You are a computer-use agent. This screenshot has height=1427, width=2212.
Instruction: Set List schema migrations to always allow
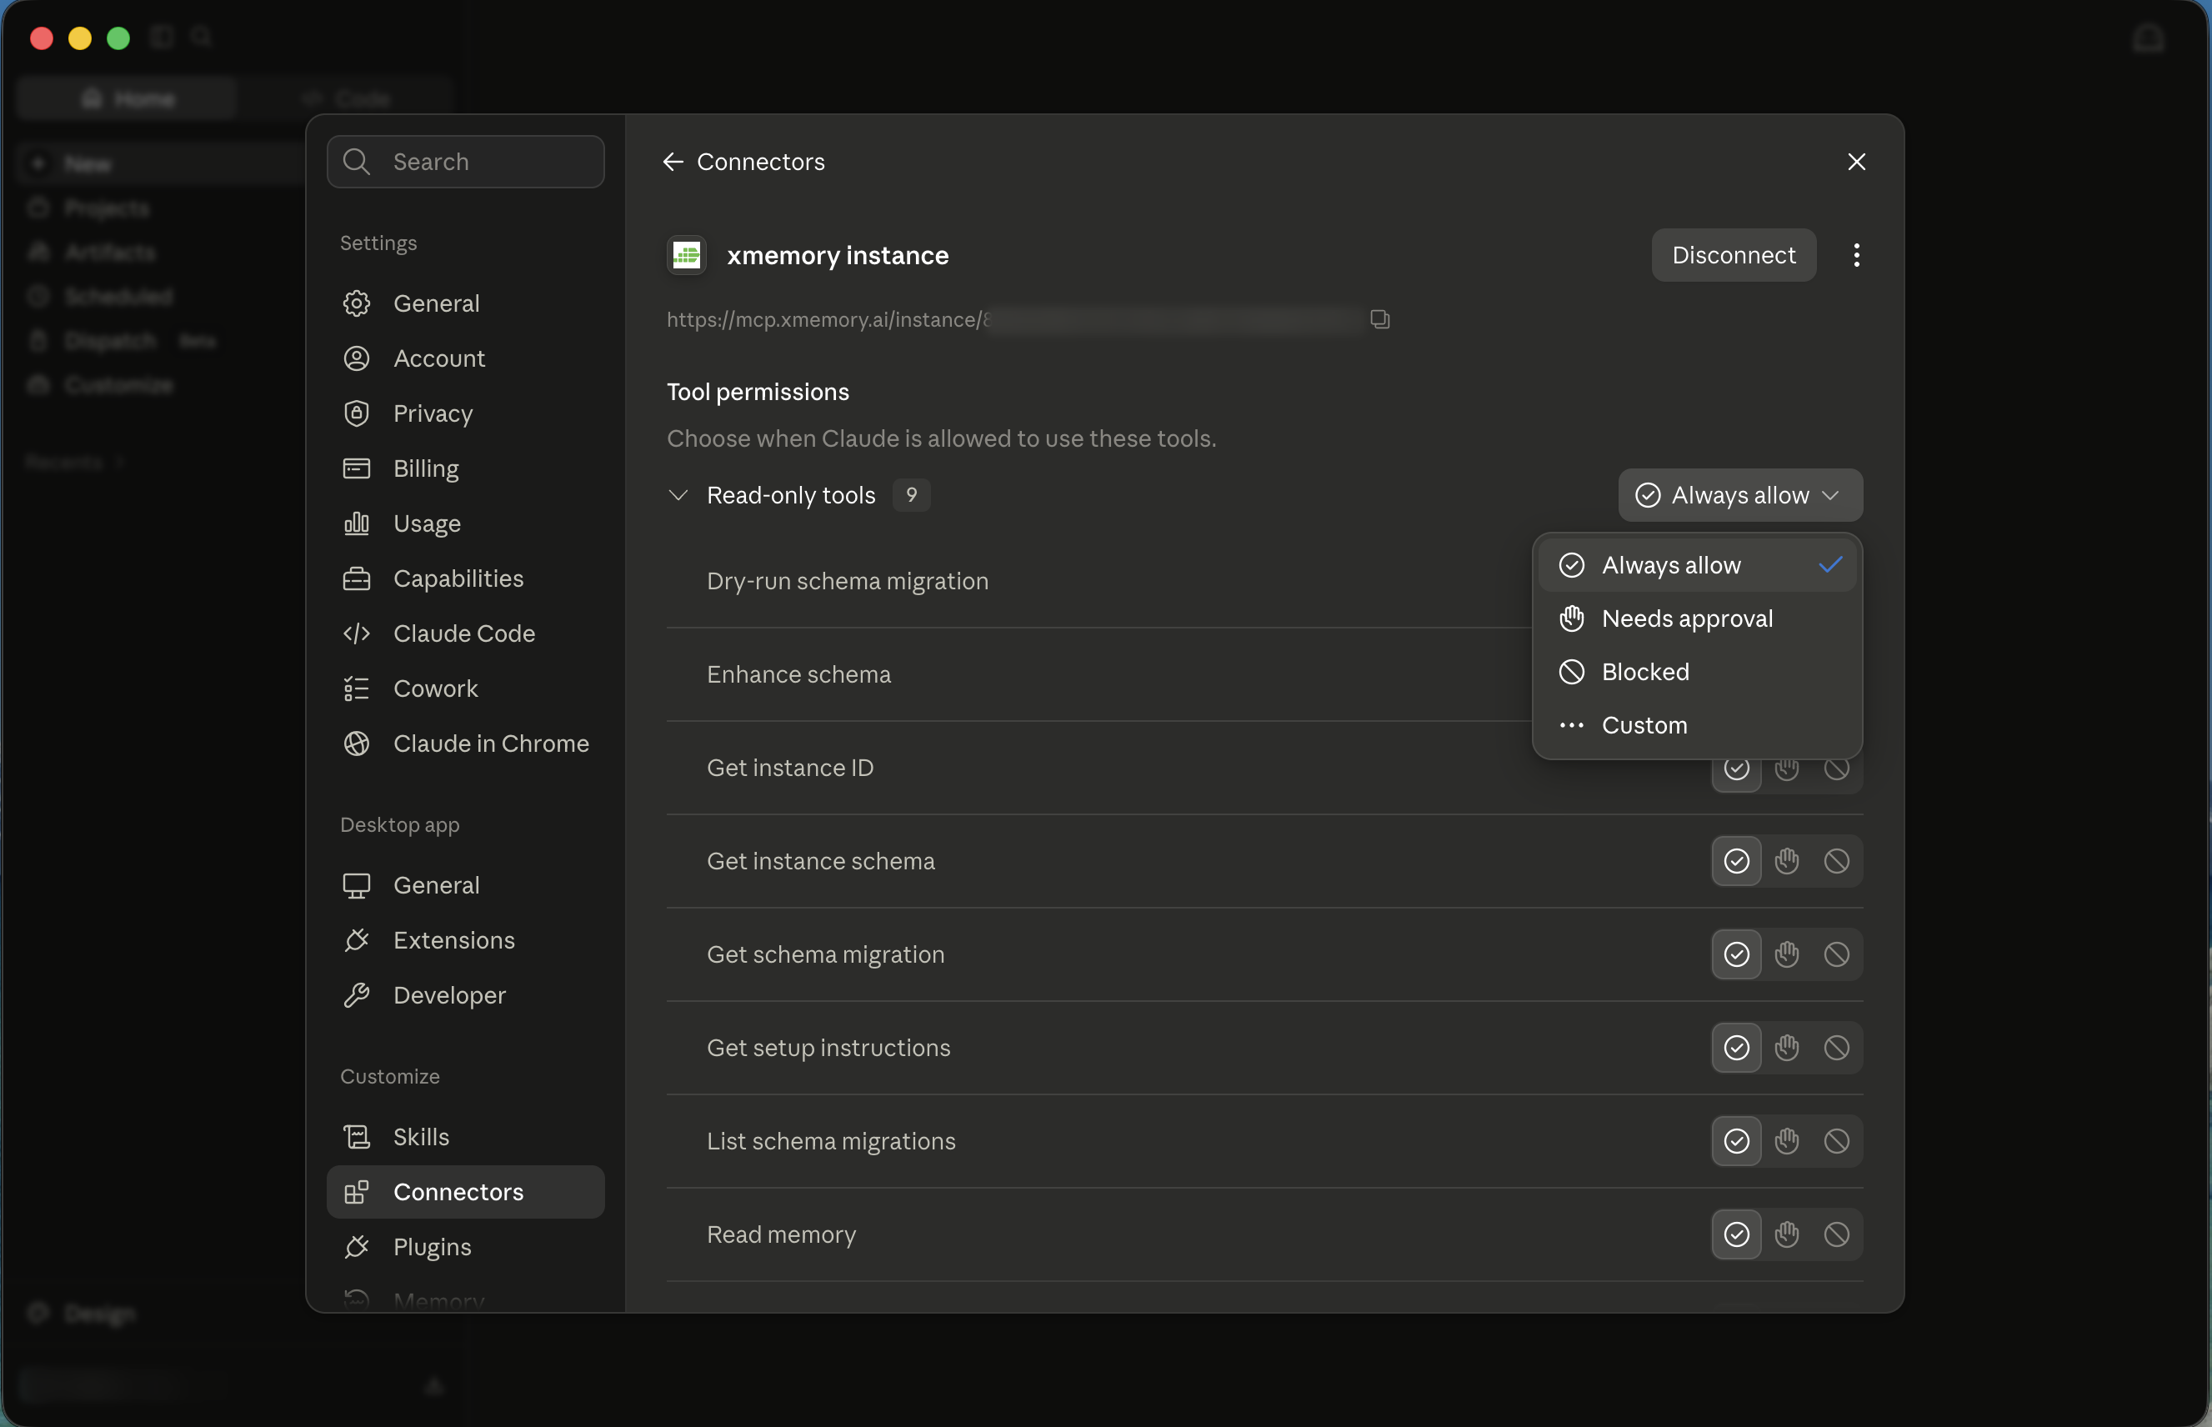(1737, 1142)
